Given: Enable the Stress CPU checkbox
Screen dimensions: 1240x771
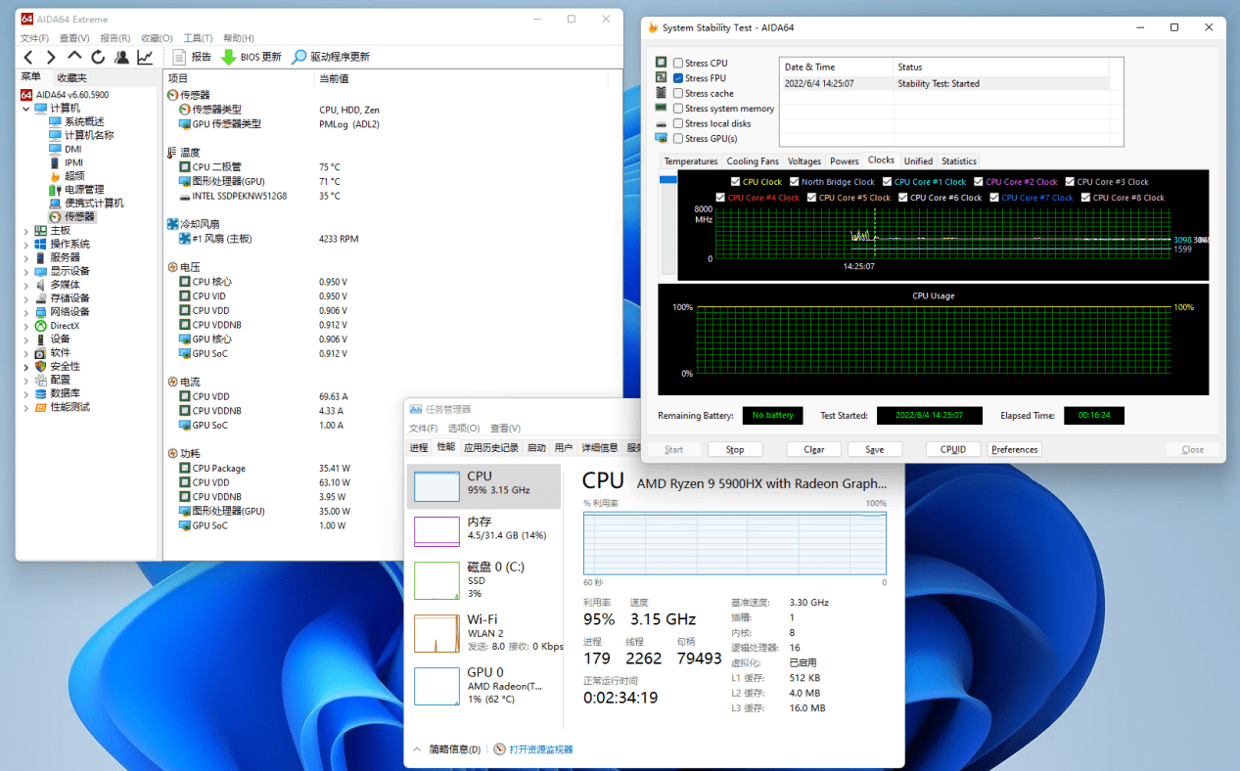Looking at the screenshot, I should coord(678,64).
